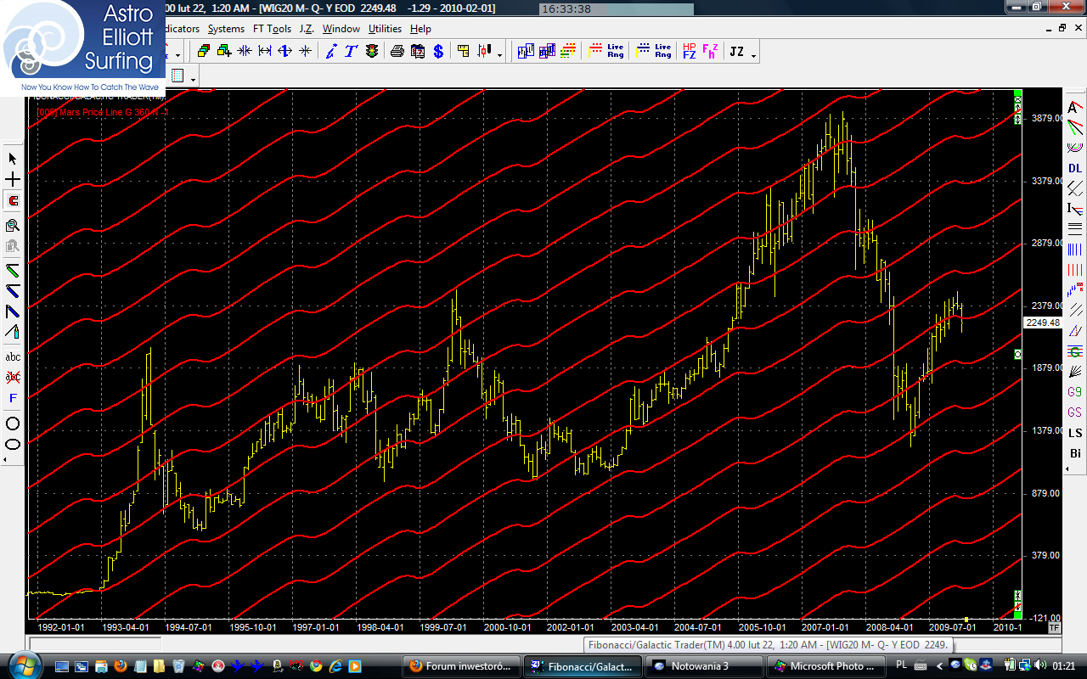
Task: Choose the ellipse drawing tool
Action: (13, 444)
